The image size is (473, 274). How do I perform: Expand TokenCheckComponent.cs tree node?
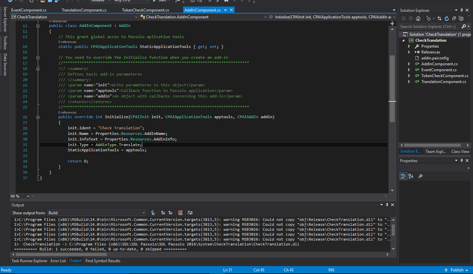click(409, 76)
